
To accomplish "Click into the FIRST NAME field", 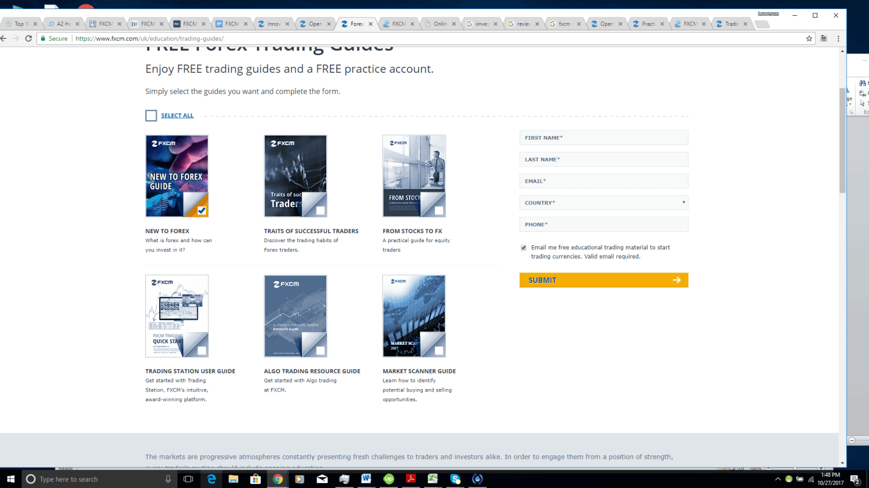I will click(603, 138).
